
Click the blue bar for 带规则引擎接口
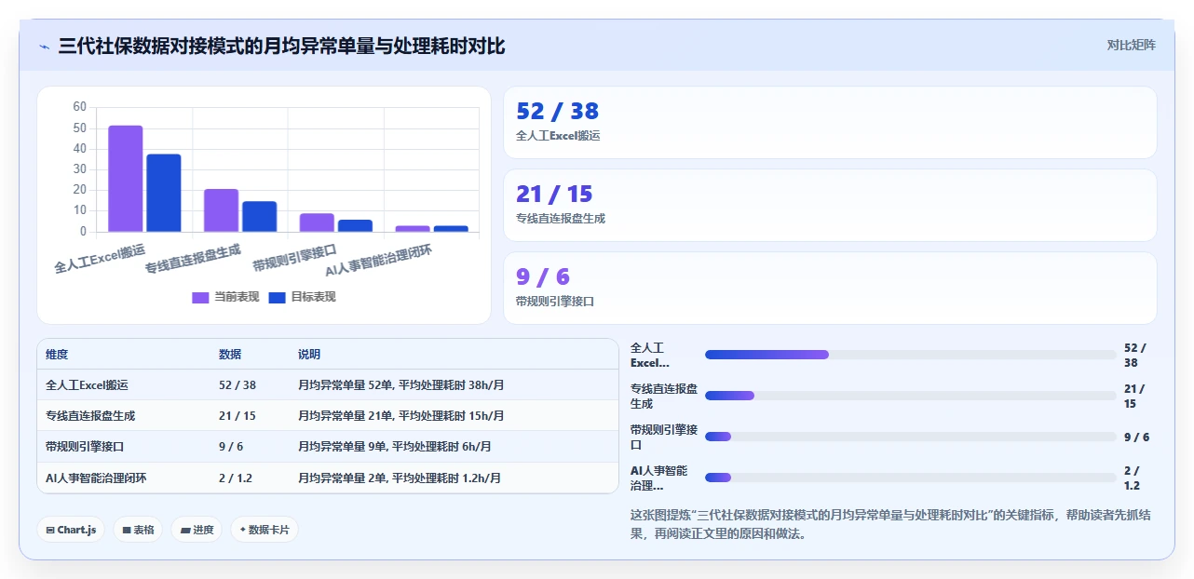[x=355, y=226]
